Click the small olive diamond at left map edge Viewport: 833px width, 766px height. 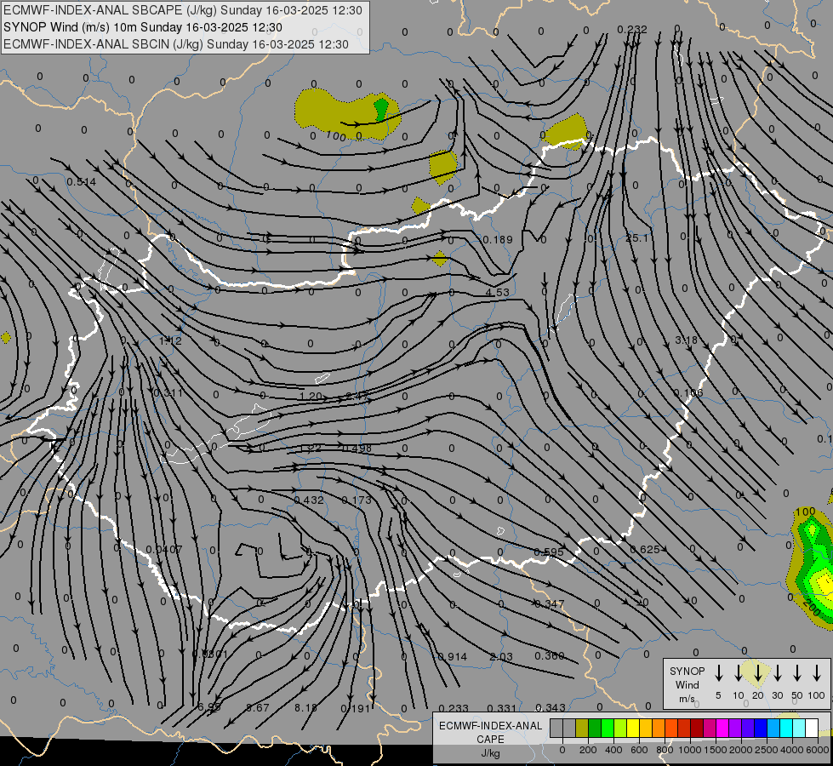(6, 338)
